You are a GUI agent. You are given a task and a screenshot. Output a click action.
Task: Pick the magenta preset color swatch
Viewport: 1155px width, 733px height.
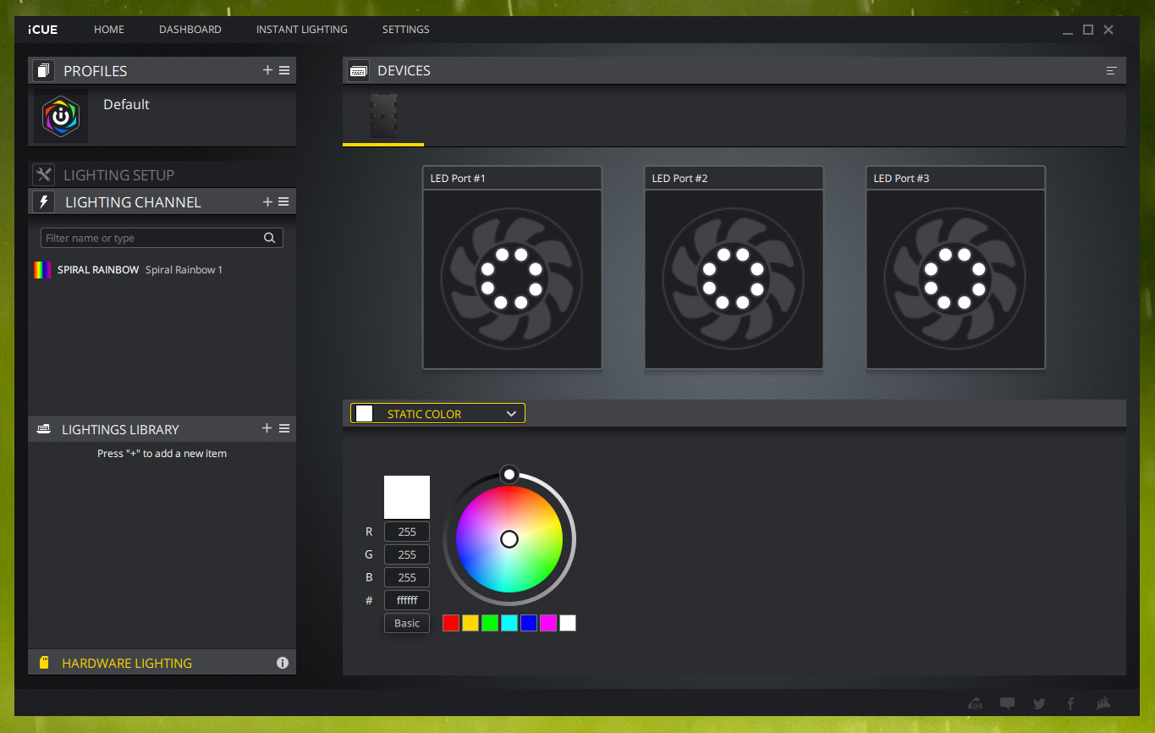click(x=548, y=623)
